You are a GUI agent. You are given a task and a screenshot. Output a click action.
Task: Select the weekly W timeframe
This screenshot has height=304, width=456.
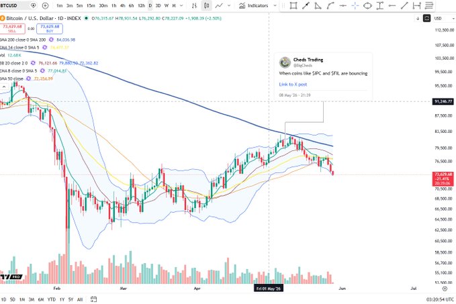click(x=167, y=5)
